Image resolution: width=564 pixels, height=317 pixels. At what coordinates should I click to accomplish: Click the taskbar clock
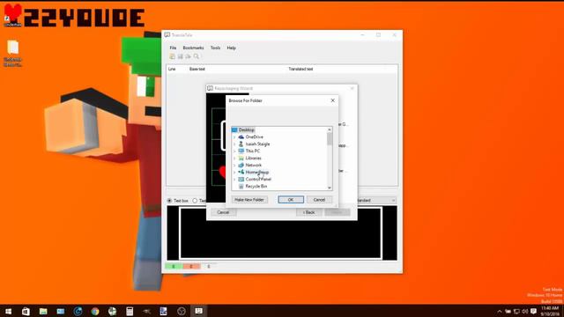(x=550, y=311)
